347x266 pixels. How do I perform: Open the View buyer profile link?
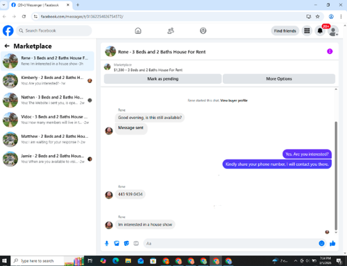(234, 100)
